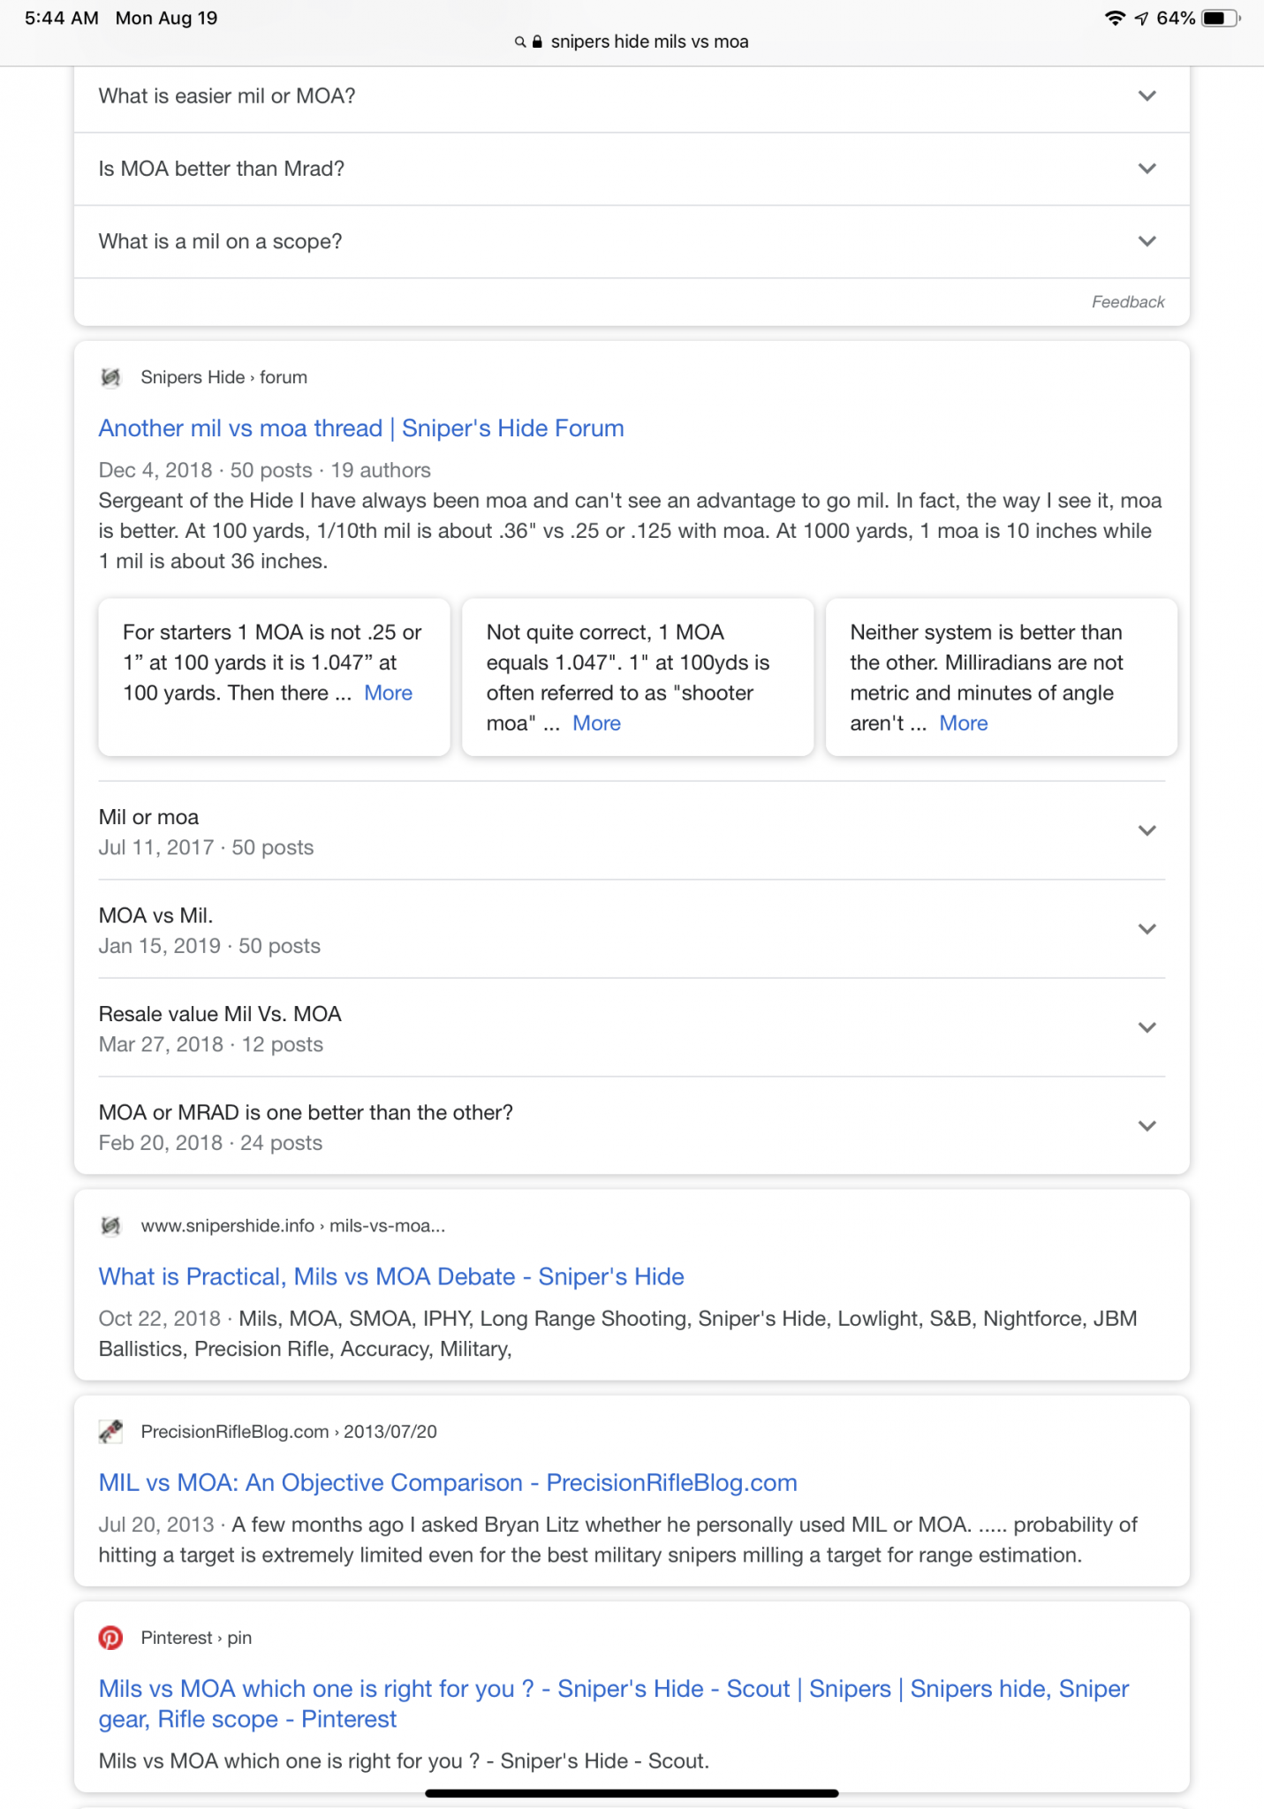Expand 'Resale value Mil Vs. MOA' chevron

click(x=1147, y=1027)
